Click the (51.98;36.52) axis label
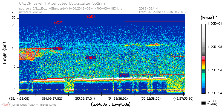The image size is (222, 107). tap(118, 99)
